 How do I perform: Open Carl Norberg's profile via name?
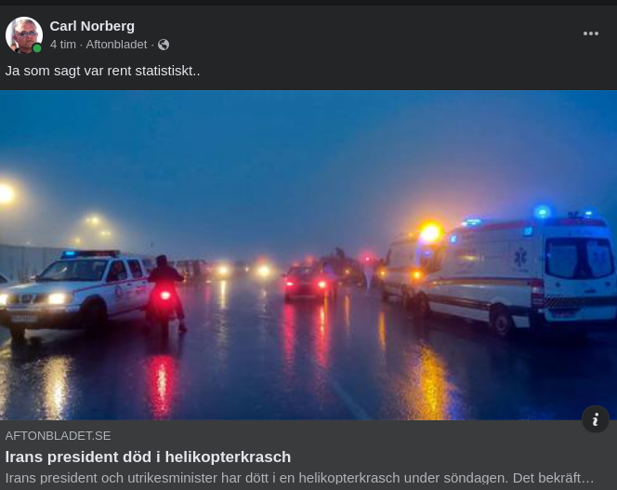92,26
